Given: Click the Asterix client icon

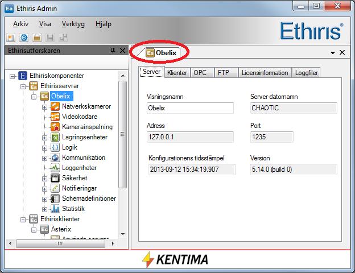Looking at the screenshot, I should pyautogui.click(x=44, y=229).
